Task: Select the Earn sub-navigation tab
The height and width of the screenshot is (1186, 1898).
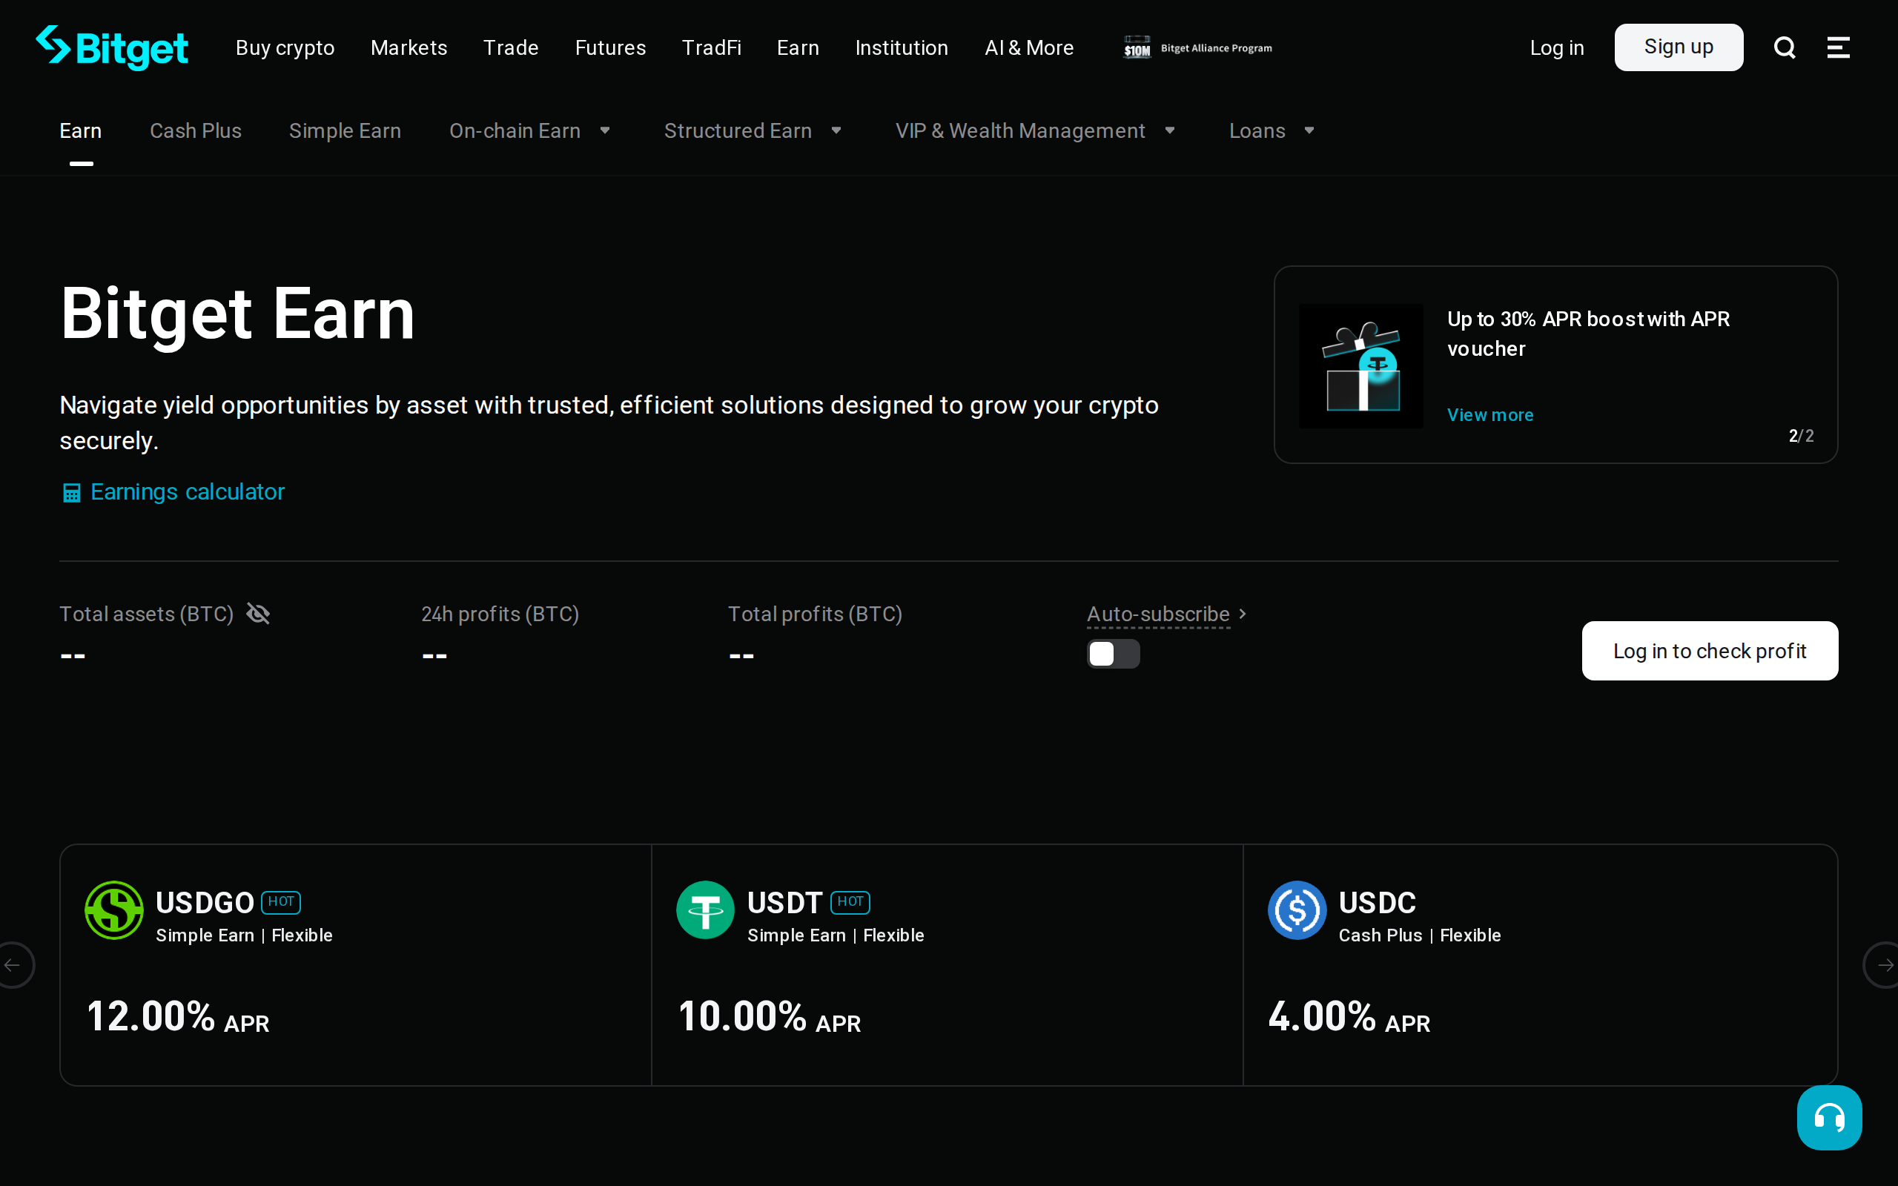Action: [x=81, y=130]
